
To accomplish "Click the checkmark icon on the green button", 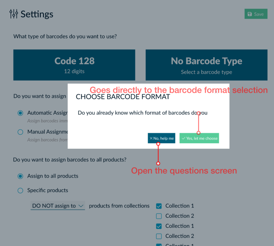I will pyautogui.click(x=184, y=138).
